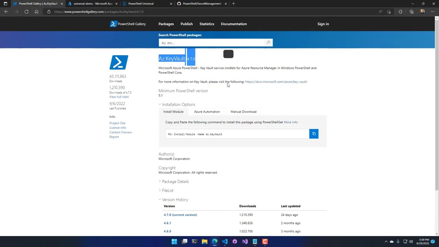The width and height of the screenshot is (439, 247).
Task: Open Visual Studio from the taskbar
Action: (x=245, y=242)
